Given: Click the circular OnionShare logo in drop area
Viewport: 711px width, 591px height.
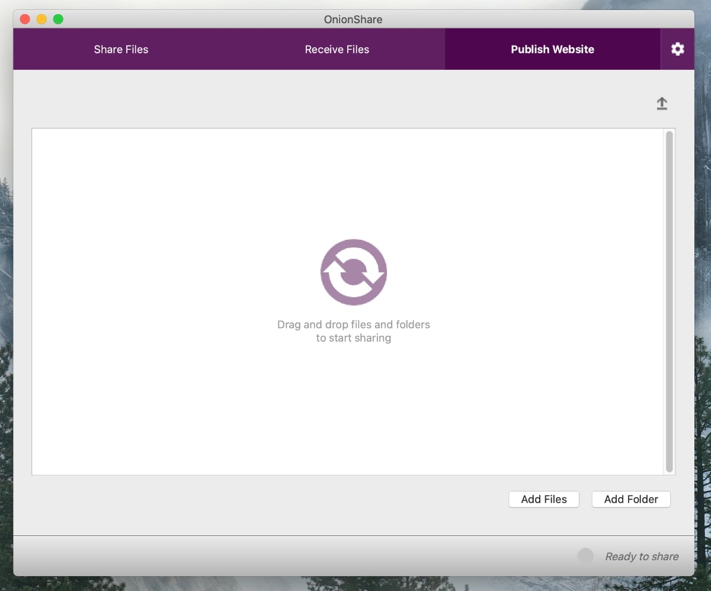Looking at the screenshot, I should point(354,272).
